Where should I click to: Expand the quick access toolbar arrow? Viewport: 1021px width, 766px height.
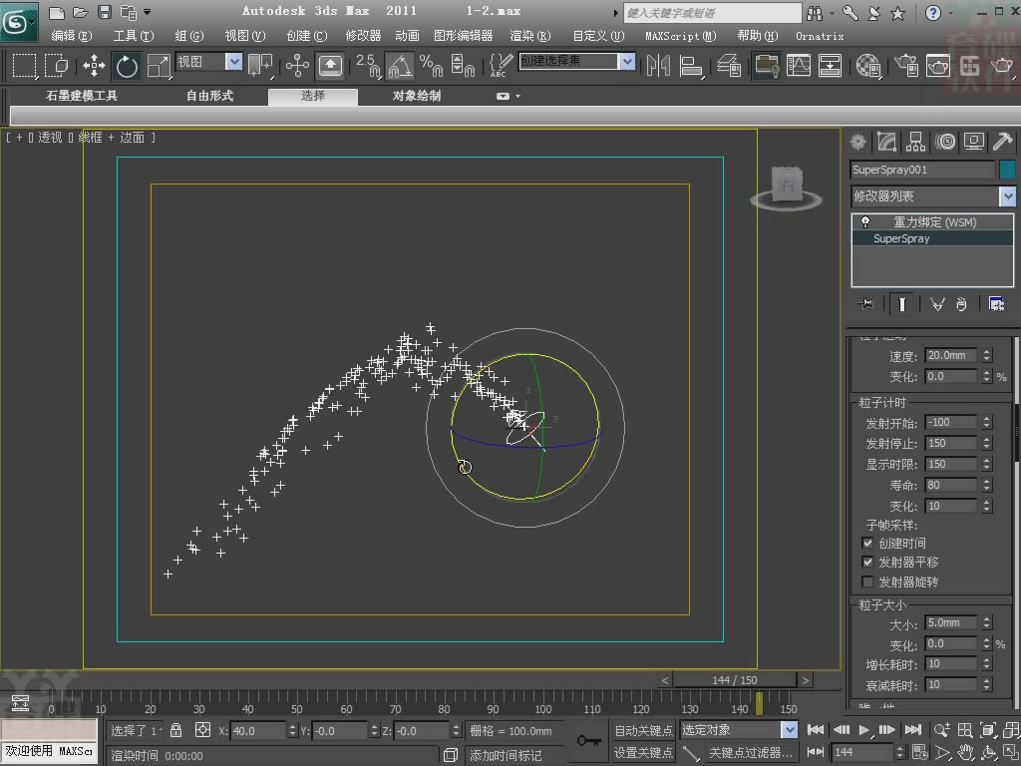tap(148, 12)
